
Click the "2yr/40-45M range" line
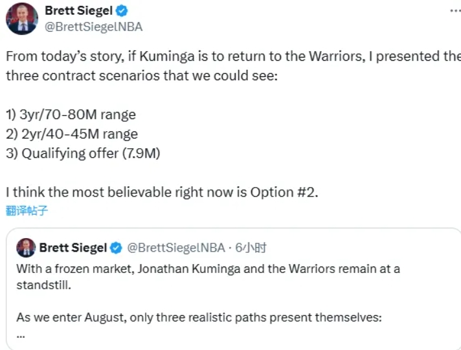coord(72,134)
